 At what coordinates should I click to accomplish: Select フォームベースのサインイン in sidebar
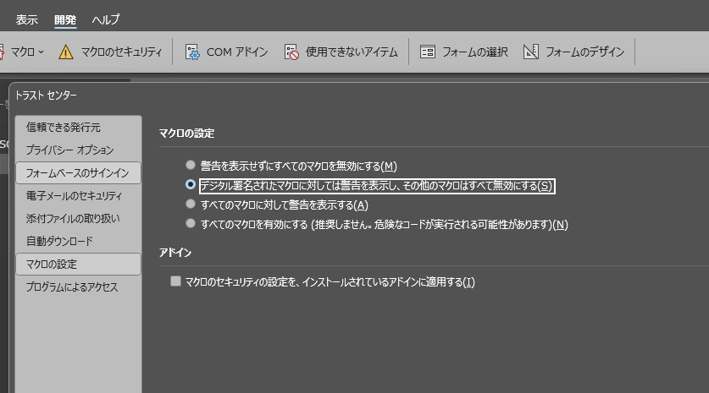(x=77, y=172)
